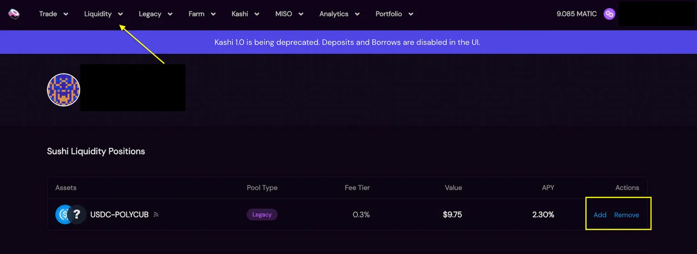The image size is (697, 254).
Task: Click Add for the USDC-POLYCUB position
Action: click(x=600, y=215)
